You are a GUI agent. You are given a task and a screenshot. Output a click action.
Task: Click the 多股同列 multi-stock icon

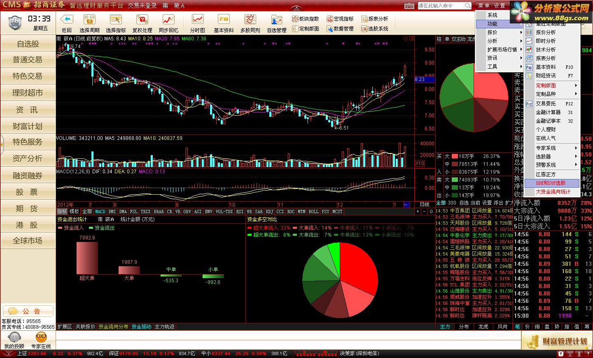click(250, 20)
